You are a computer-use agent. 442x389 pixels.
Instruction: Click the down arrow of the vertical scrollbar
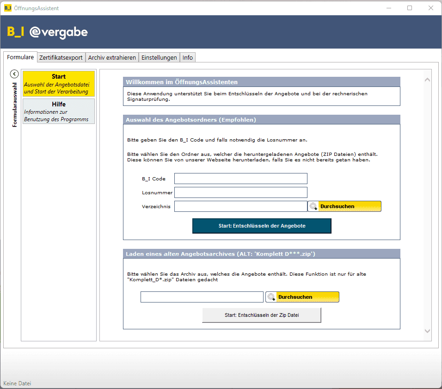[427, 331]
